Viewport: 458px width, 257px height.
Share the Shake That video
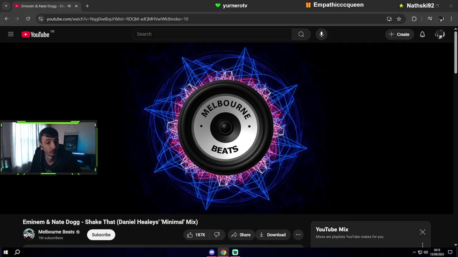click(x=241, y=235)
